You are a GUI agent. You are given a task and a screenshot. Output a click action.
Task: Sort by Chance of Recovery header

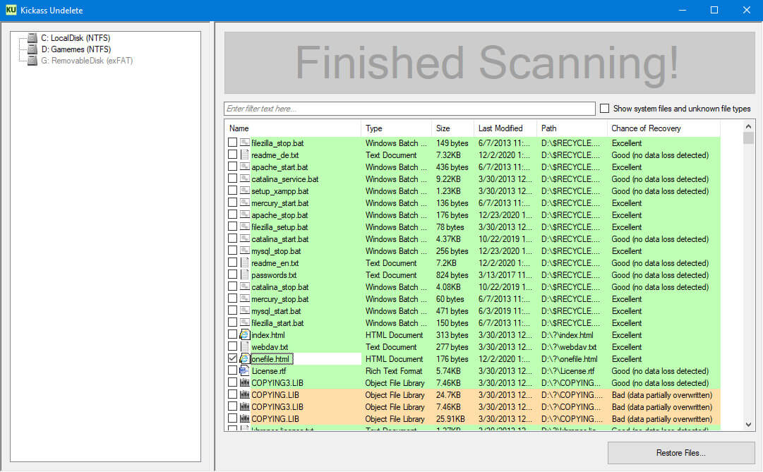pyautogui.click(x=663, y=128)
